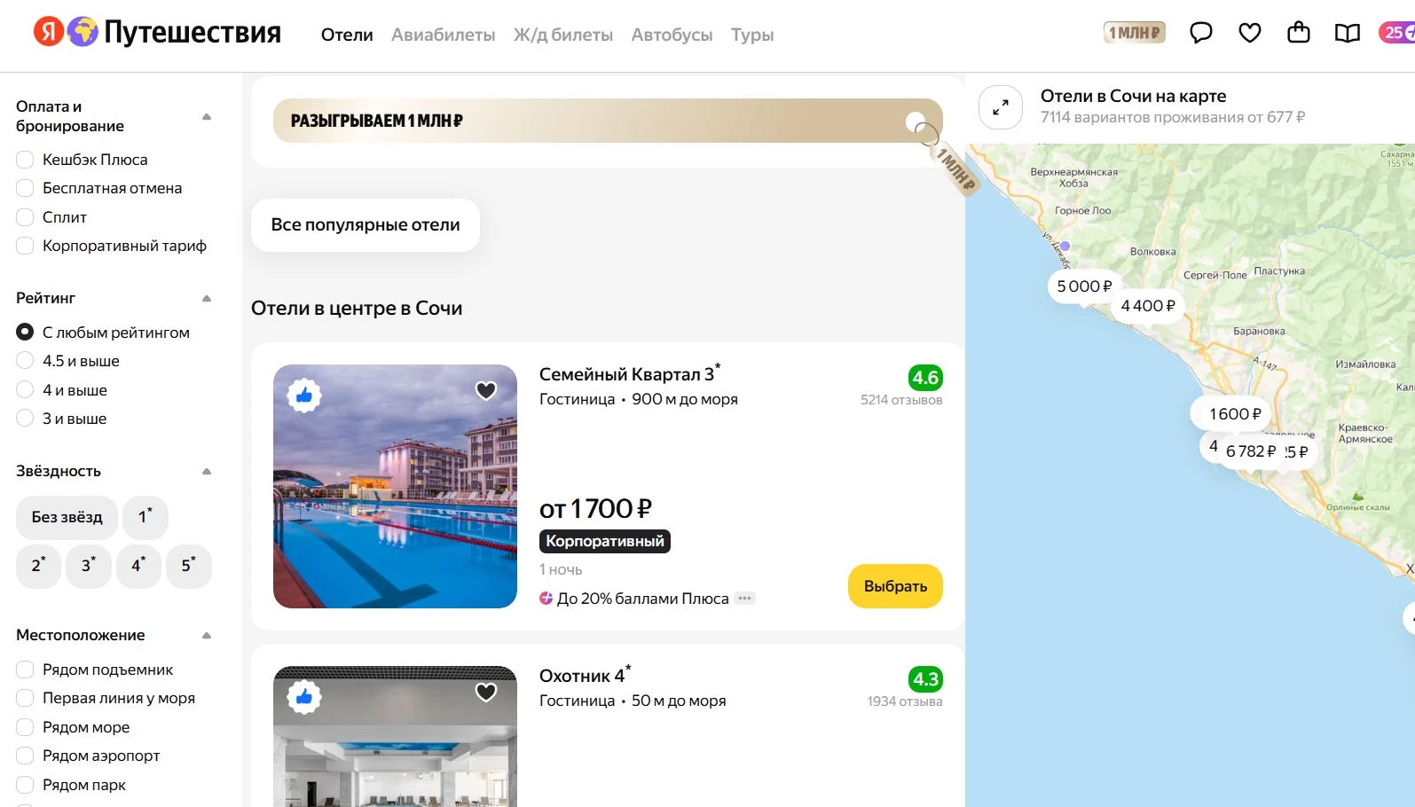The width and height of the screenshot is (1415, 807).
Task: Open favorites heart icon in top bar
Action: tap(1249, 34)
